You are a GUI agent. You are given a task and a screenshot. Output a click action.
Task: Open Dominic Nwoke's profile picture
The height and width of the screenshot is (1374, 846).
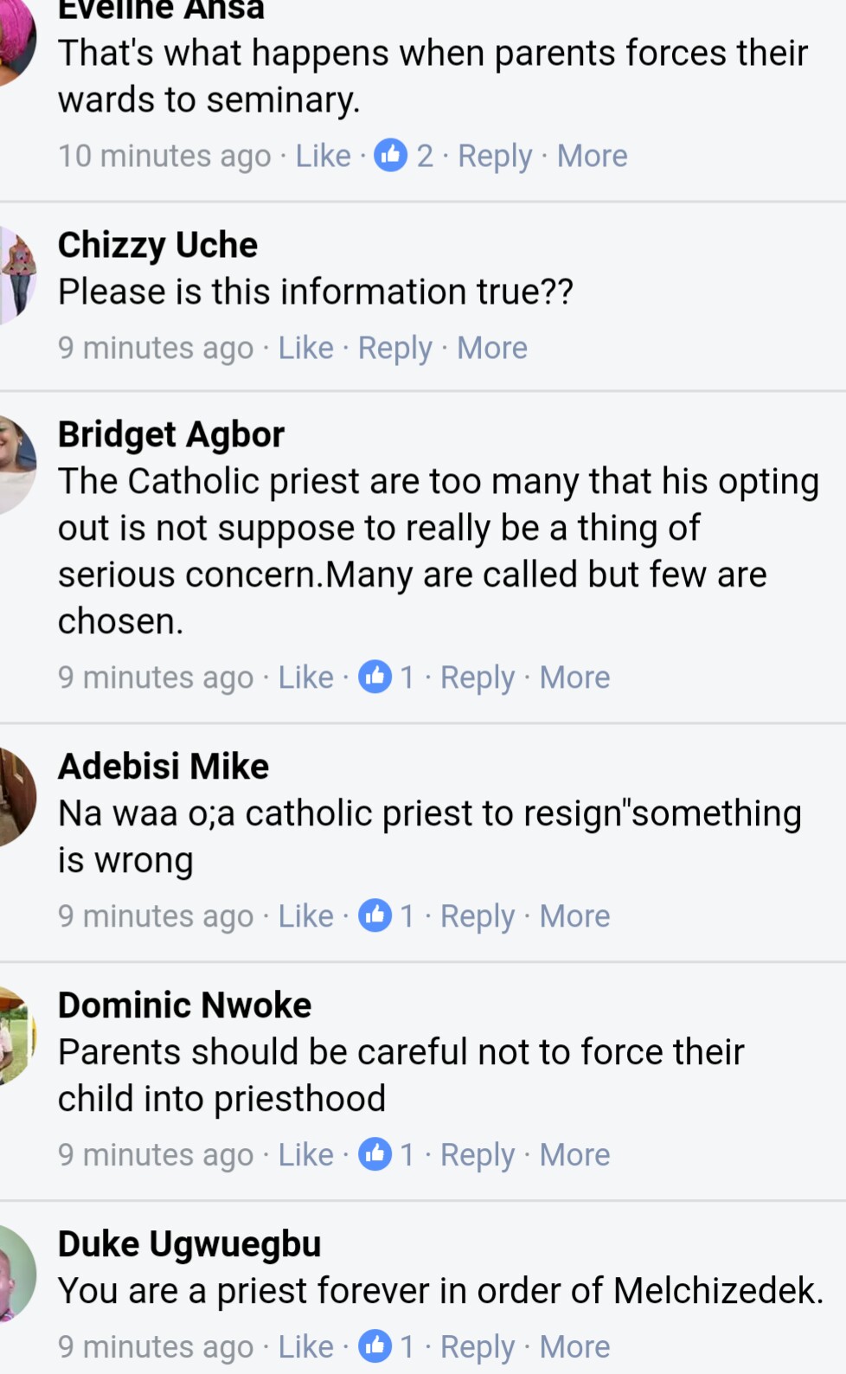[x=17, y=1035]
